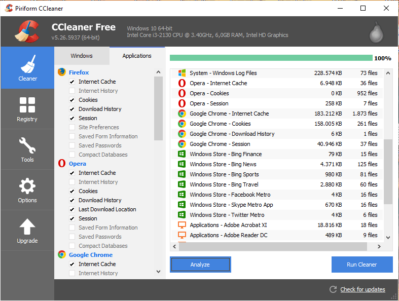
Task: Click the results horizontal scrollbar thumb
Action: click(273, 246)
